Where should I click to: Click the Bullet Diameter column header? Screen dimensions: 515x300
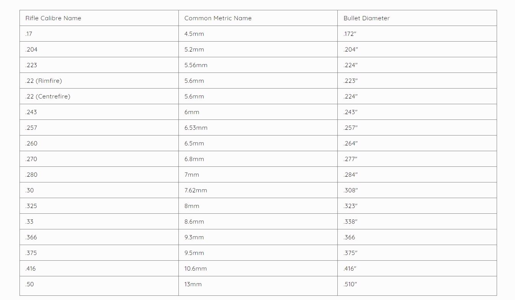pos(366,18)
